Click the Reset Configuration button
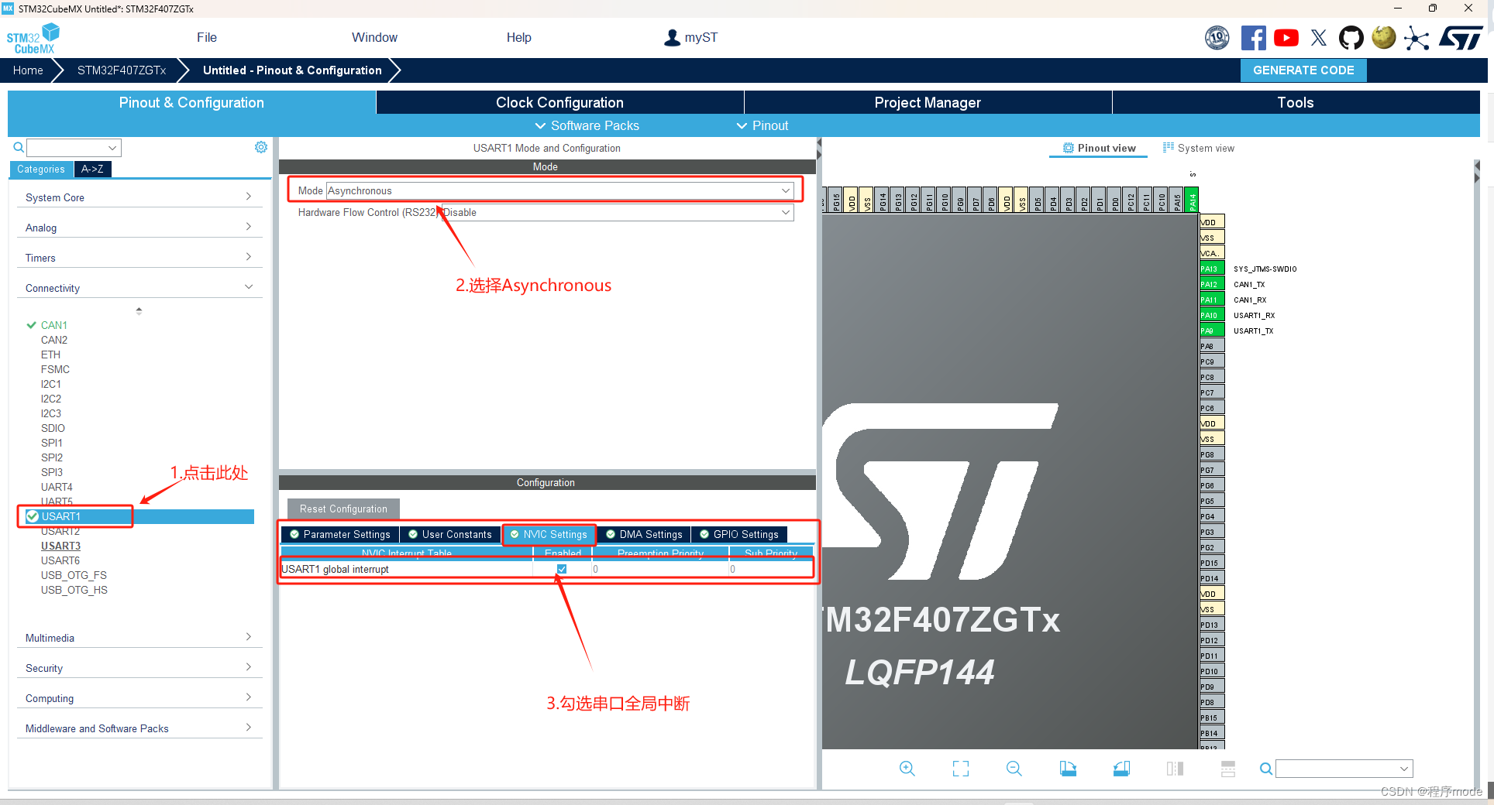Image resolution: width=1494 pixels, height=805 pixels. tap(343, 509)
